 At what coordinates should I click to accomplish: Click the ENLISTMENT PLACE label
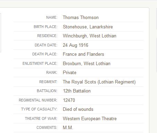click(40, 63)
